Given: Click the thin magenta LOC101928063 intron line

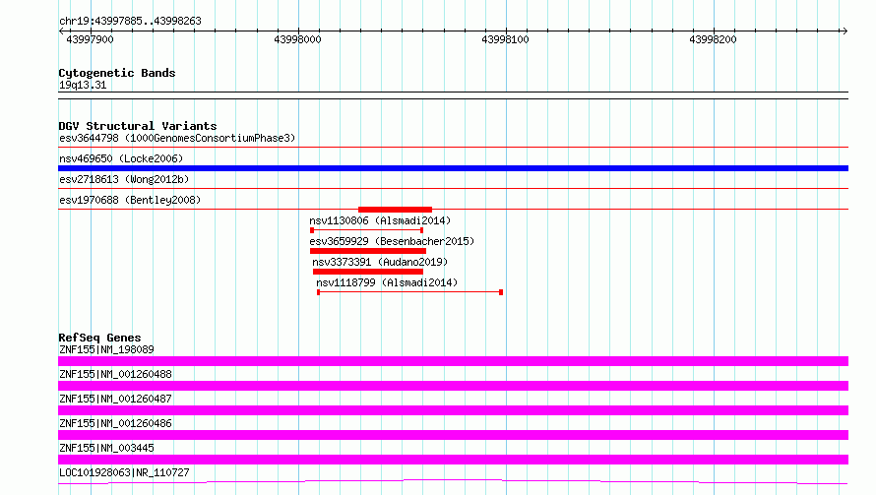Looking at the screenshot, I should pyautogui.click(x=453, y=481).
